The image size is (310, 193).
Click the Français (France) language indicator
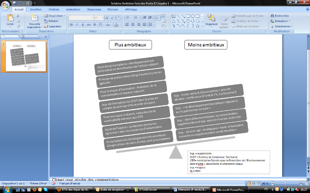(x=70, y=183)
